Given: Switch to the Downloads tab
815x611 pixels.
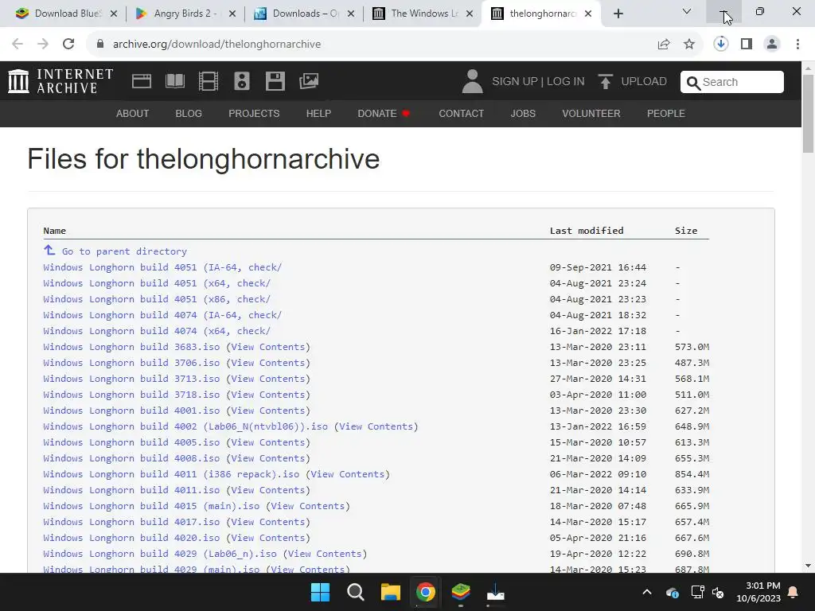Looking at the screenshot, I should (303, 14).
